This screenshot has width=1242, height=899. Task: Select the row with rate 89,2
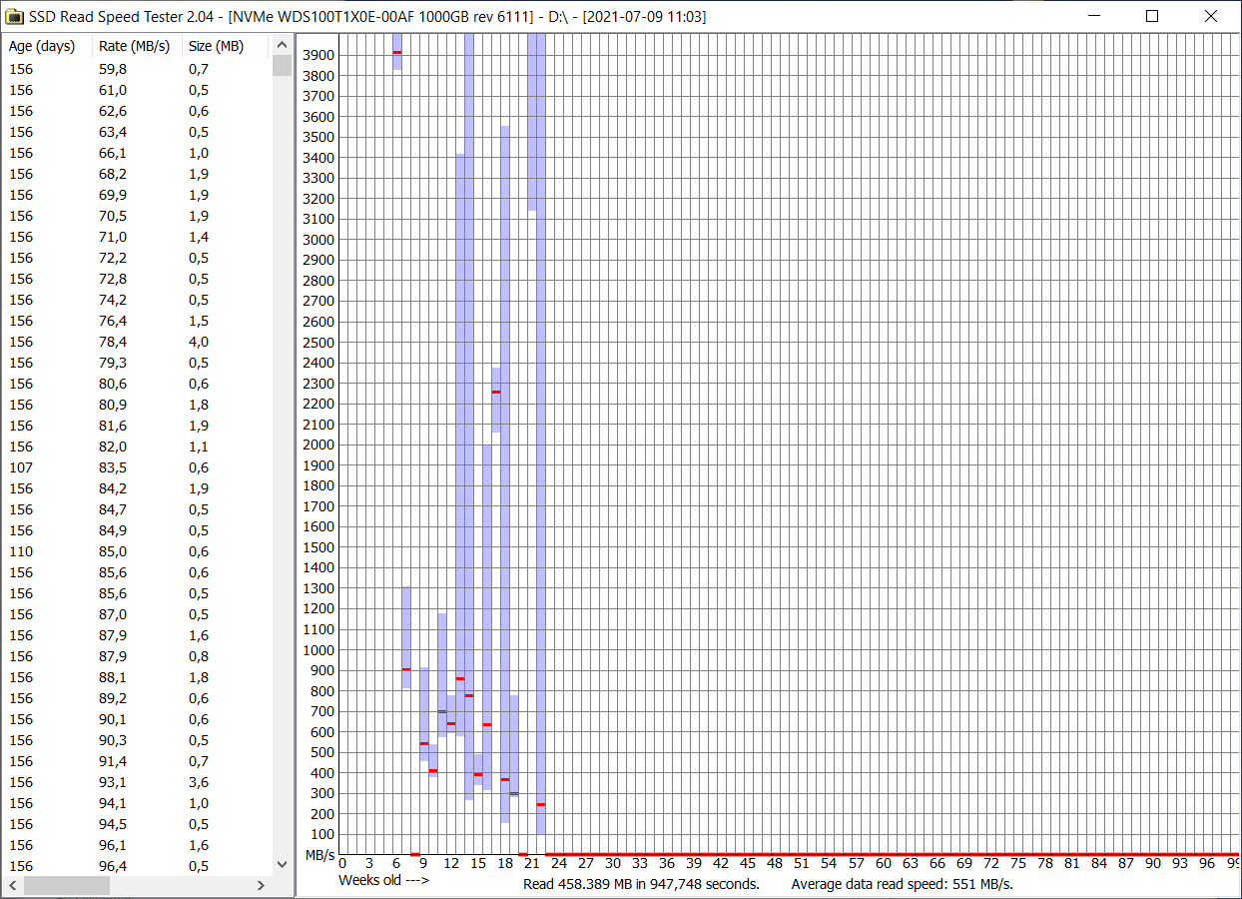pyautogui.click(x=137, y=698)
